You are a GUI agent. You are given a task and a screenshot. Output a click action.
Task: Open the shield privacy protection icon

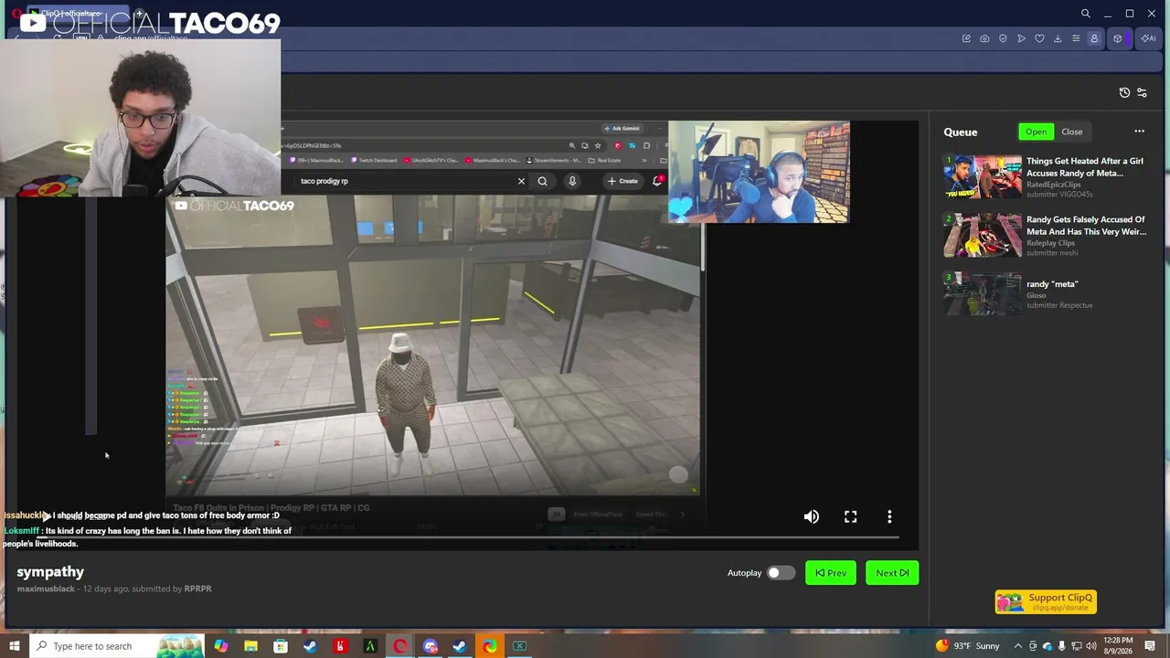[1003, 38]
